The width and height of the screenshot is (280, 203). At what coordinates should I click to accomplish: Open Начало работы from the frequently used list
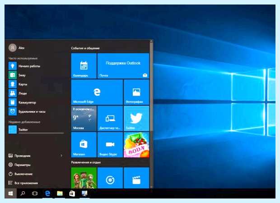click(x=36, y=66)
